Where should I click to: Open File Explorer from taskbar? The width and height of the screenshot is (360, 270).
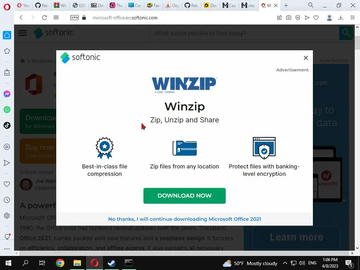click(x=77, y=263)
